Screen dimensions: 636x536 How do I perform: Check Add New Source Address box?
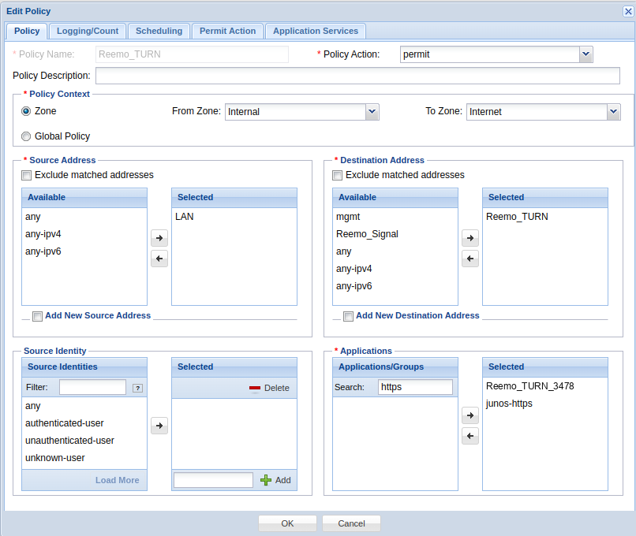[37, 316]
